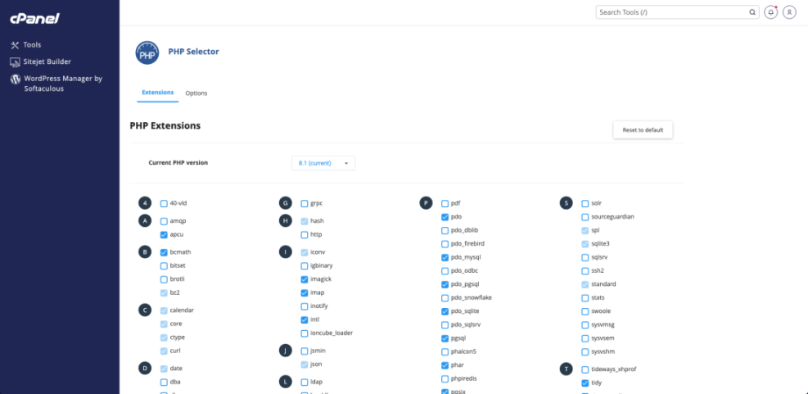The image size is (808, 394).
Task: Focus the Search Tools input field
Action: (671, 12)
